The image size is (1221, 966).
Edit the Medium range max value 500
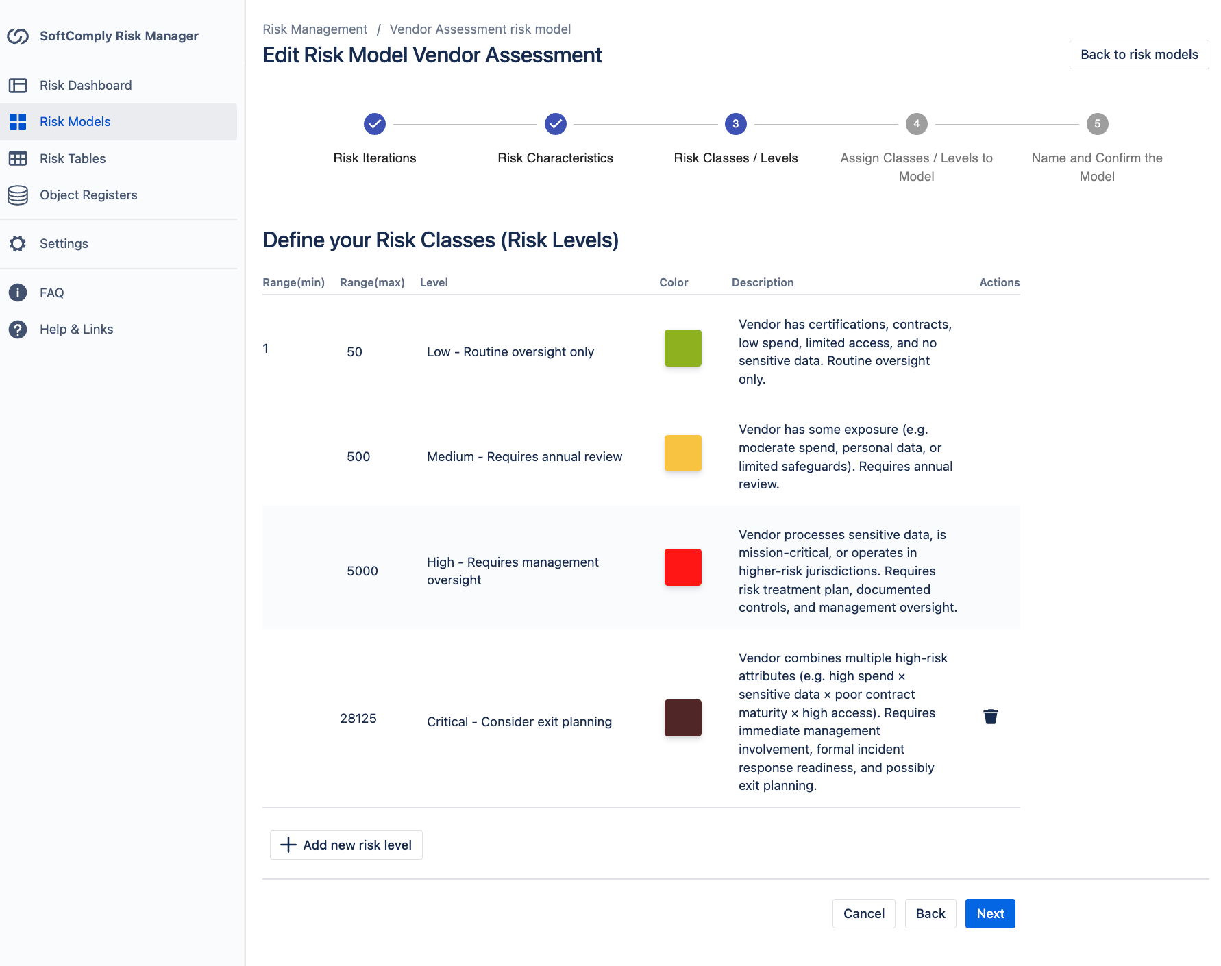click(x=358, y=457)
